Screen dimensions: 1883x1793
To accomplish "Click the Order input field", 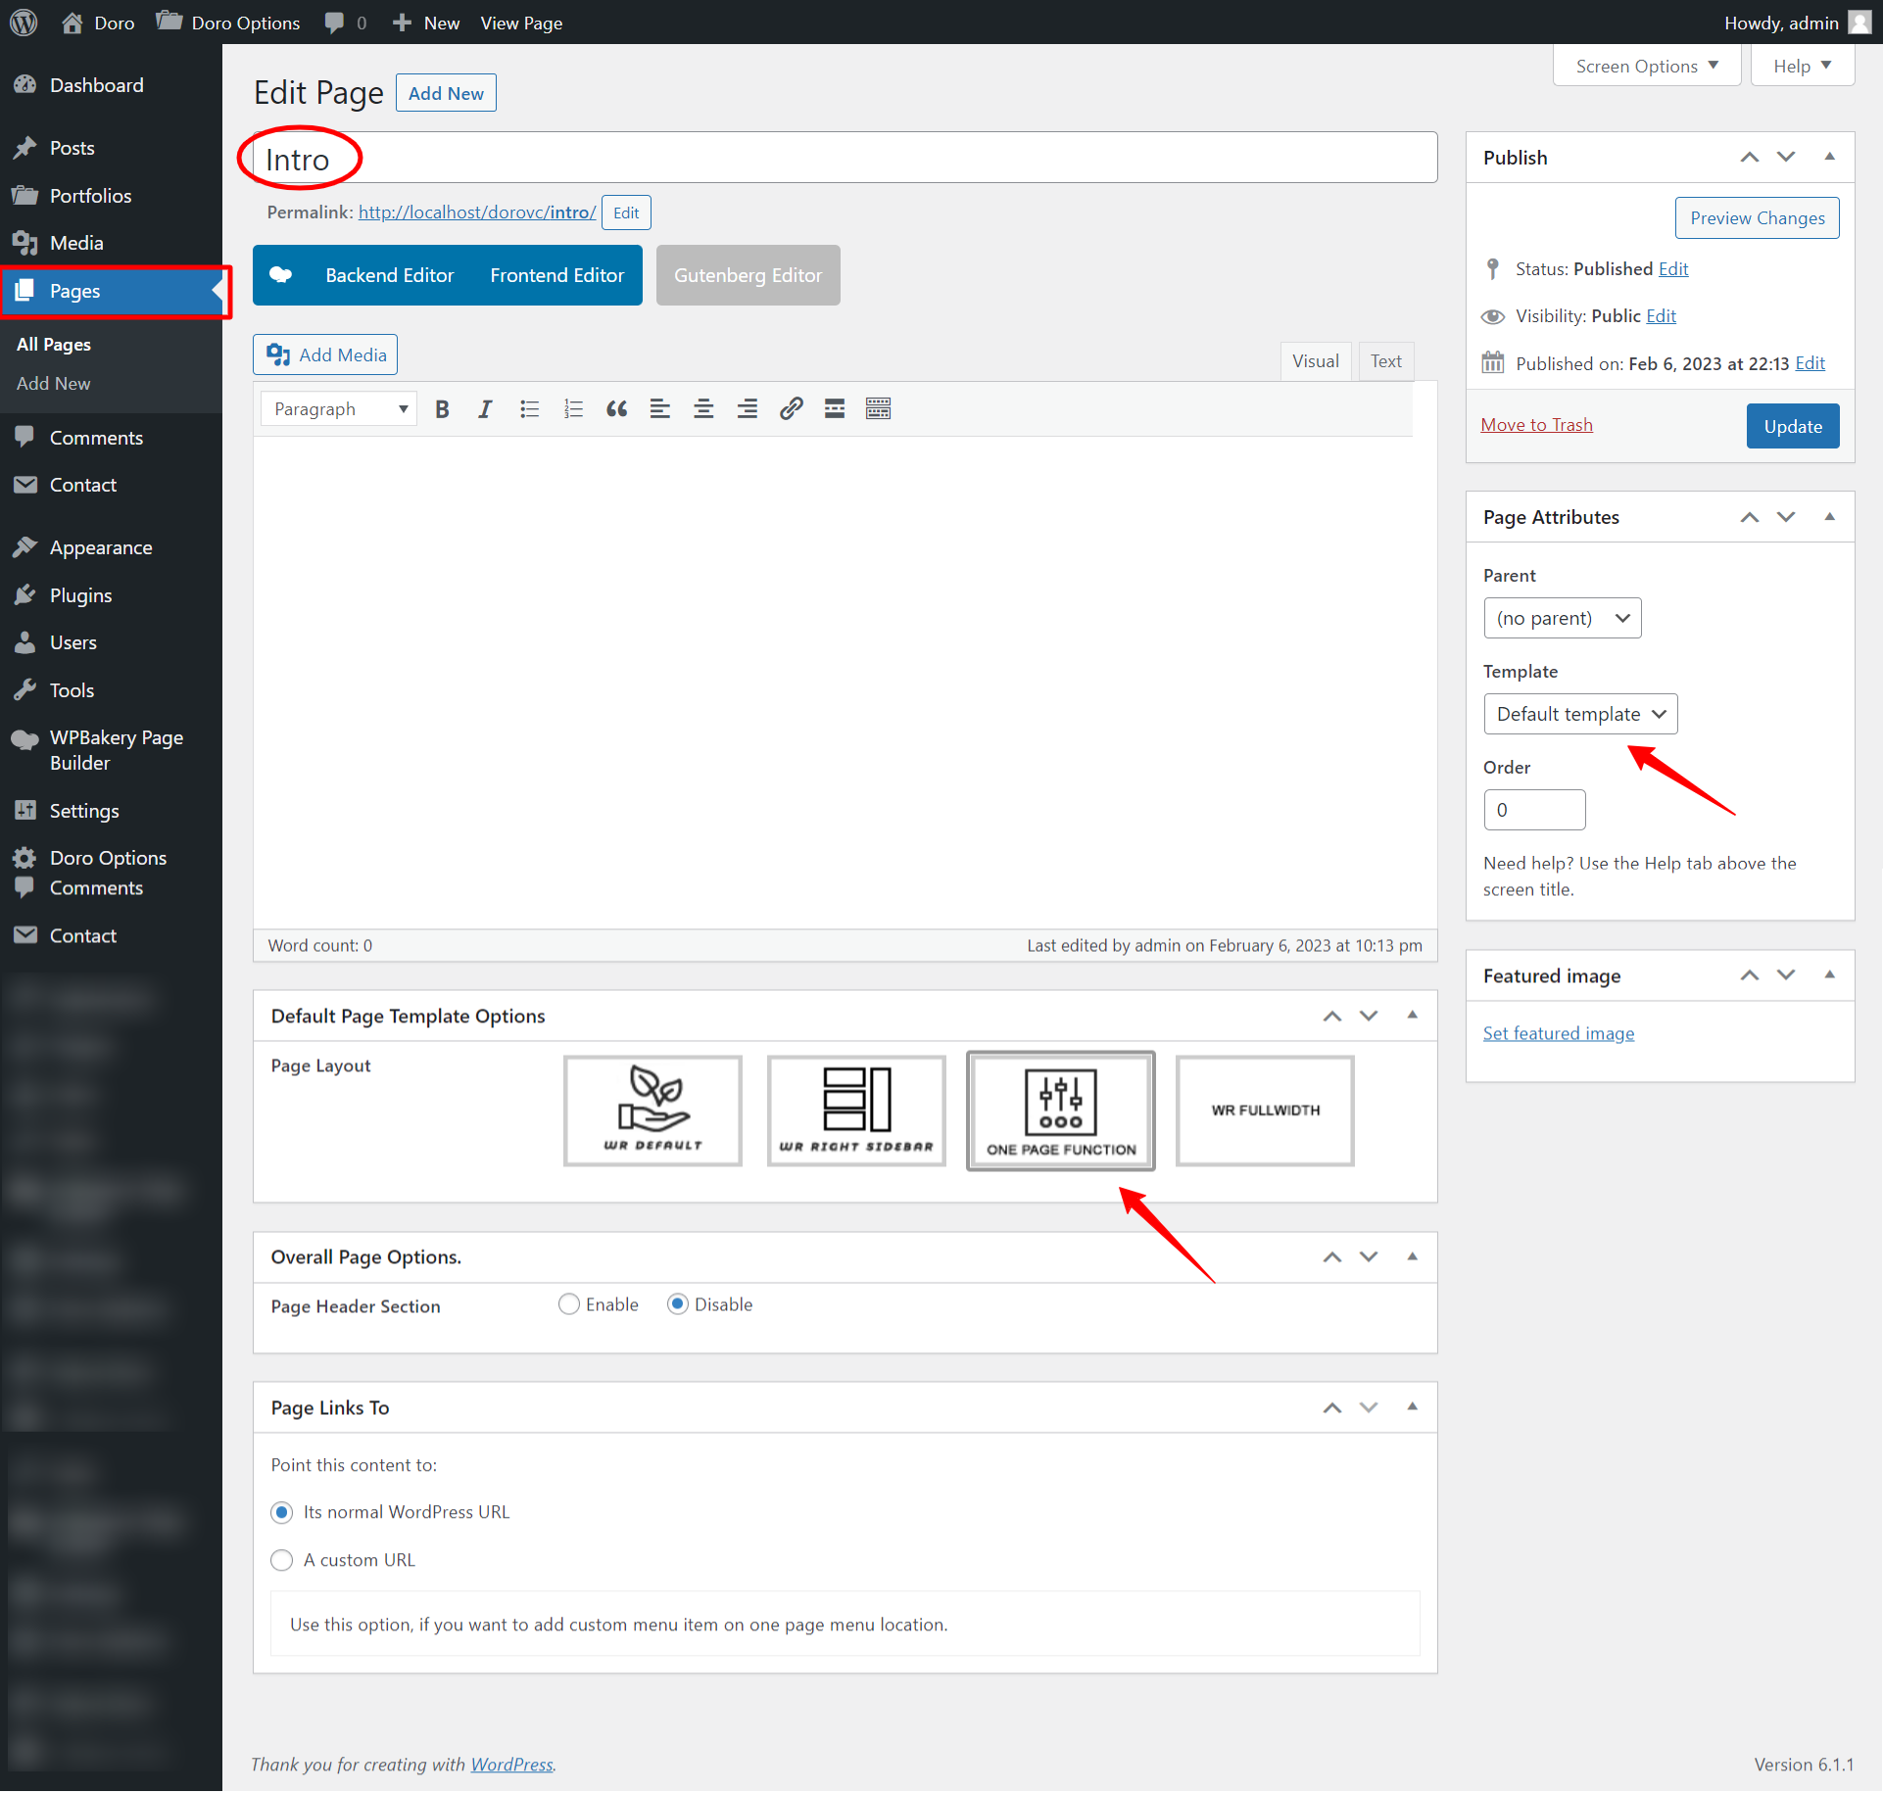I will click(x=1534, y=810).
